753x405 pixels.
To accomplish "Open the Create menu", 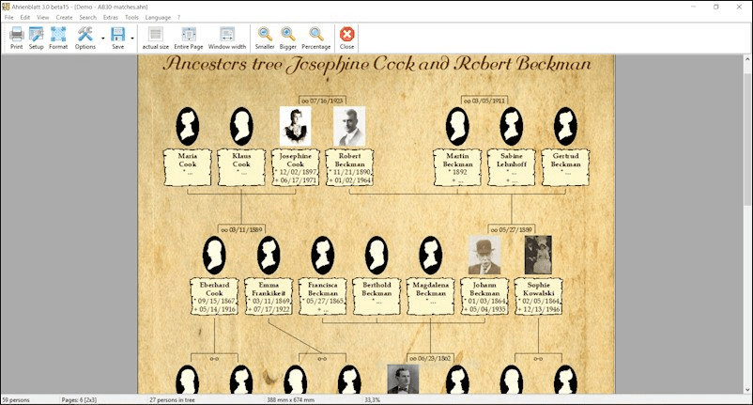I will (x=64, y=17).
